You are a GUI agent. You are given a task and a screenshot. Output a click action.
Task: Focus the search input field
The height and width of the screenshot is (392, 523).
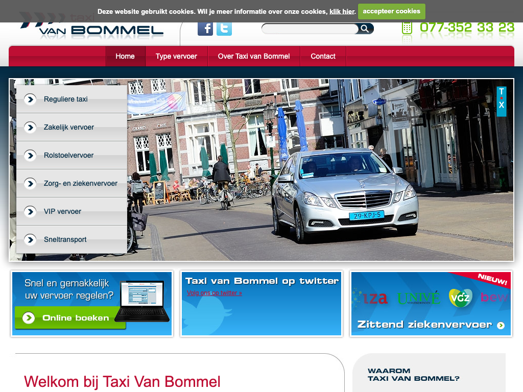pos(310,29)
